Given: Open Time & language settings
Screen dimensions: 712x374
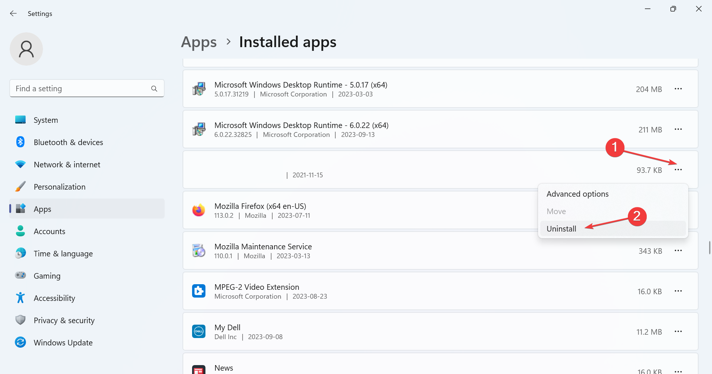Looking at the screenshot, I should 87,253.
